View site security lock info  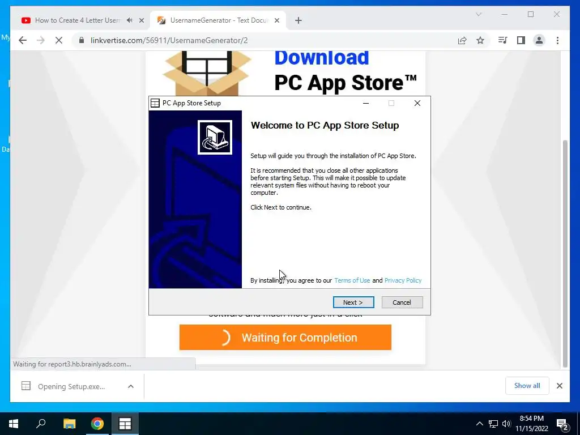pyautogui.click(x=82, y=40)
